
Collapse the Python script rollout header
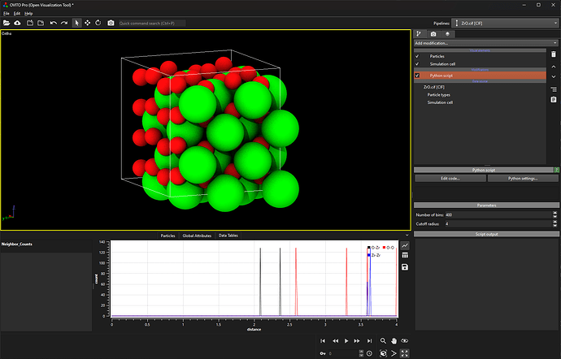coord(484,170)
